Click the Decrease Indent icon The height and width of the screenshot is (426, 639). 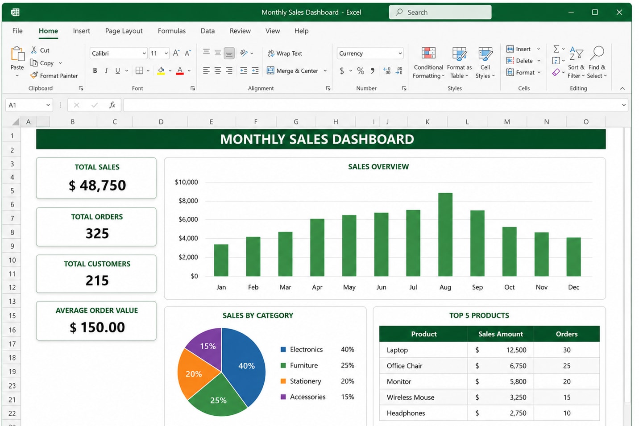(x=244, y=70)
